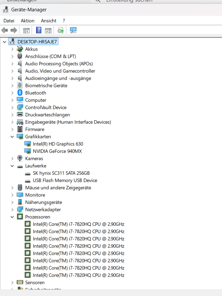Click the Eingabegeräte (Human Interface Devices) label
The height and width of the screenshot is (296, 222).
click(68, 122)
